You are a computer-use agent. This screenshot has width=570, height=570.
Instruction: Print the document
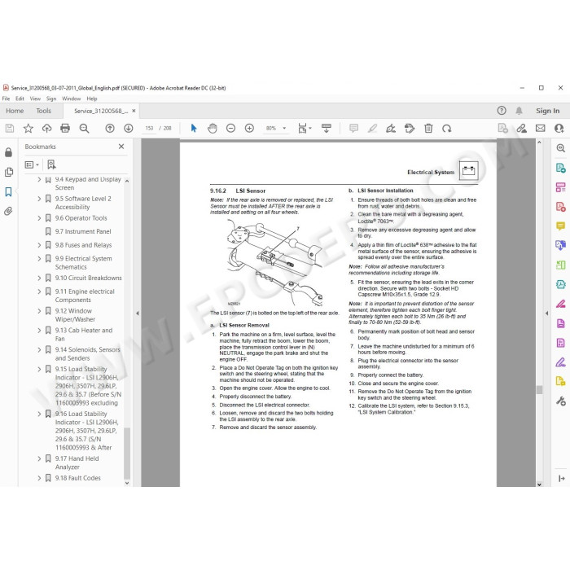[65, 129]
